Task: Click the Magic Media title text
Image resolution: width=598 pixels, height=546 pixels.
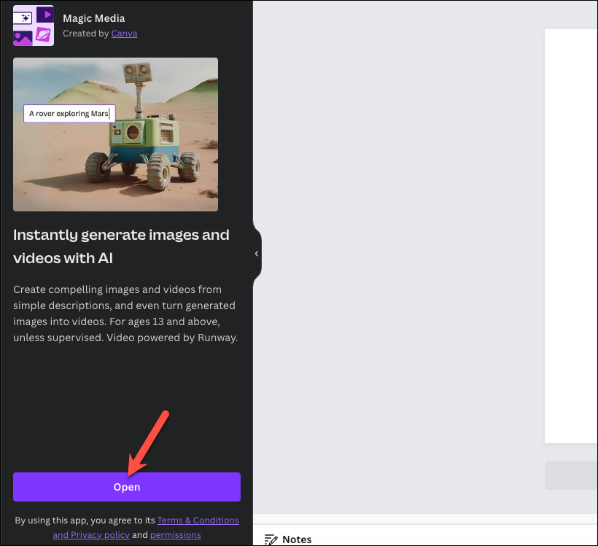Action: tap(94, 18)
